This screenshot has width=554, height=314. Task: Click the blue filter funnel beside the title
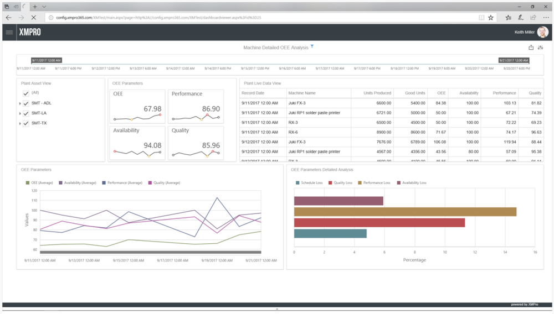coord(312,46)
